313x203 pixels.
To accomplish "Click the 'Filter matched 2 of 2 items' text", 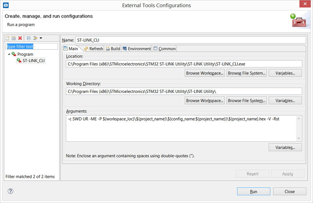I will pos(30,177).
